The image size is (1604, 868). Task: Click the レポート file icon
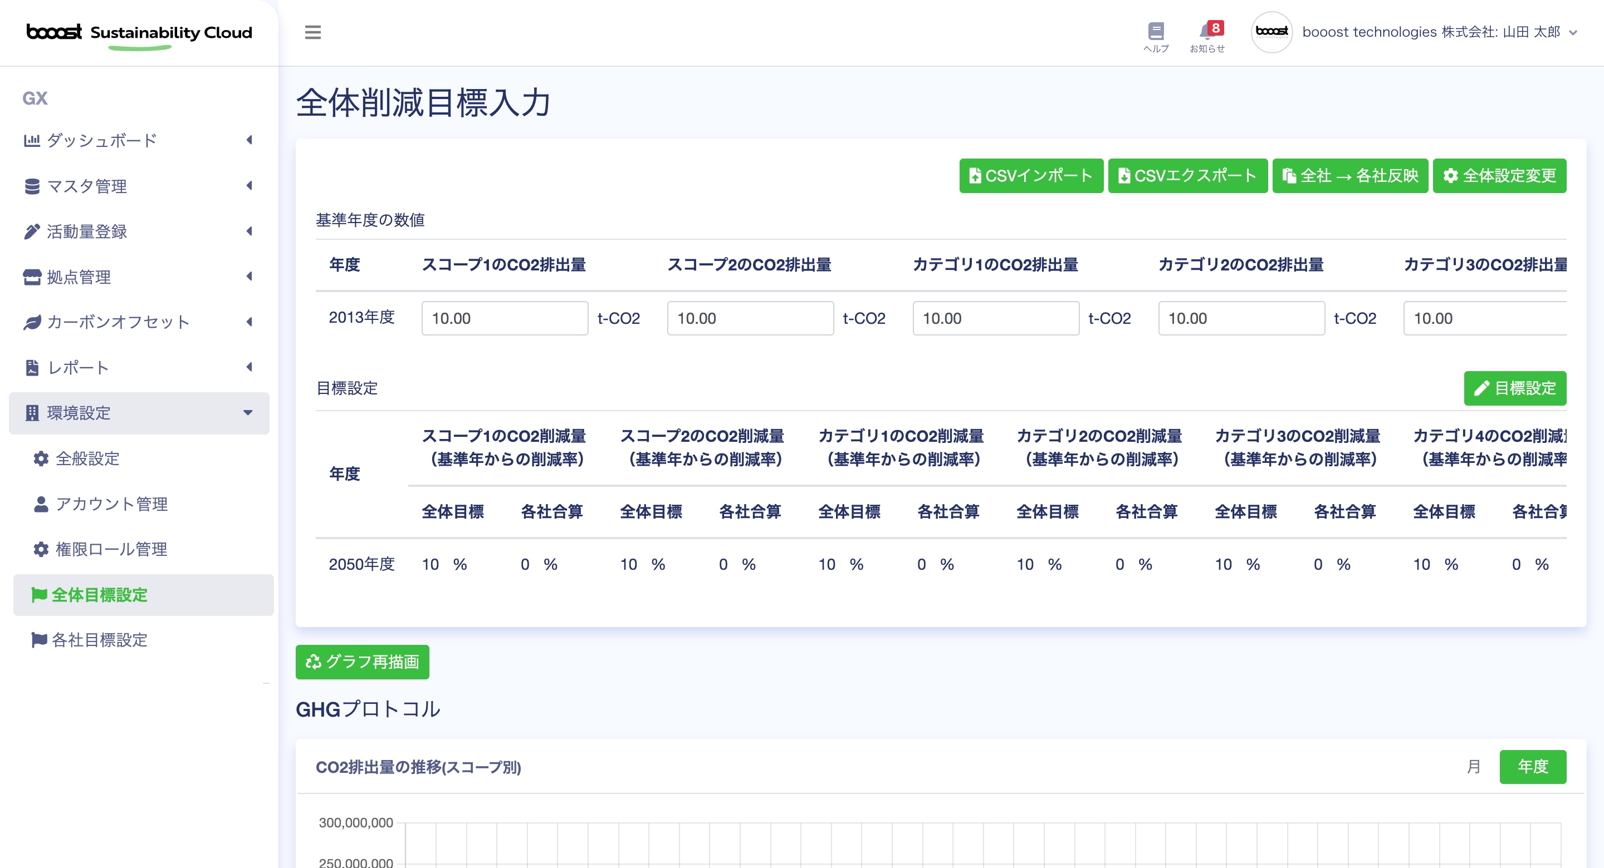click(32, 368)
